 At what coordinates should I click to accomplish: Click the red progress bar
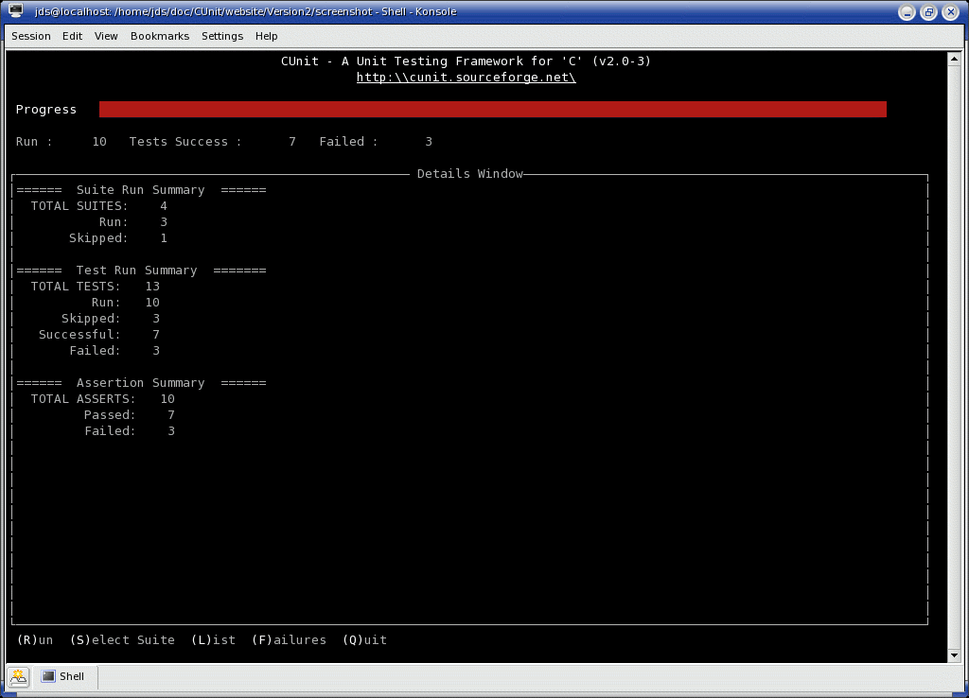pos(492,110)
